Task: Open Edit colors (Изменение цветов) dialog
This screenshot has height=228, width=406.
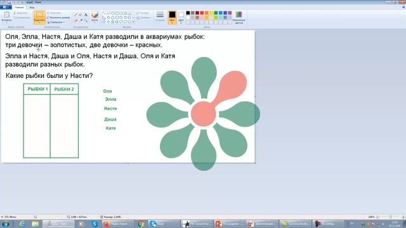Action: (x=239, y=17)
